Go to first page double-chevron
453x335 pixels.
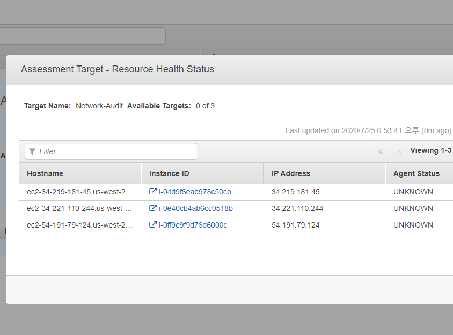(x=381, y=151)
